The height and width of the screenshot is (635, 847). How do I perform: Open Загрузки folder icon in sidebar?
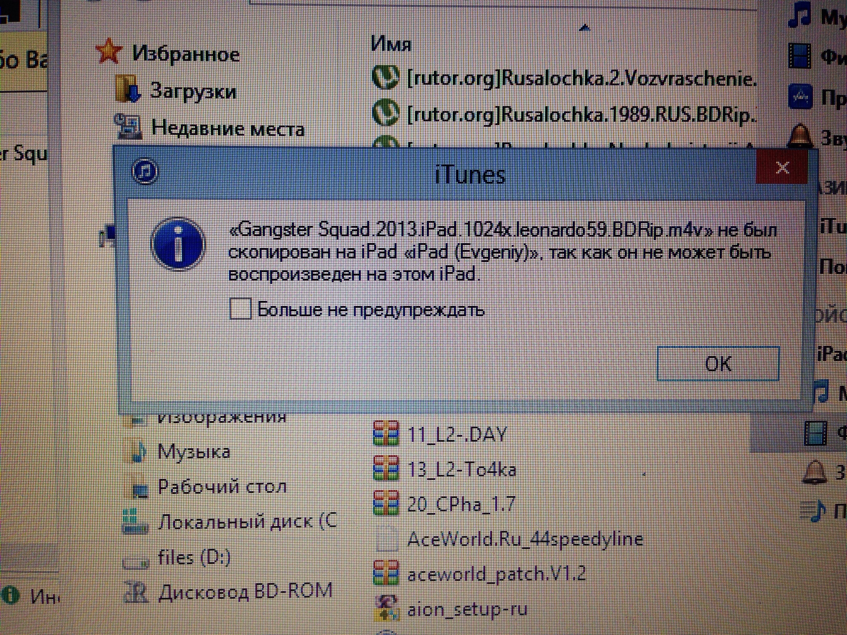(128, 89)
